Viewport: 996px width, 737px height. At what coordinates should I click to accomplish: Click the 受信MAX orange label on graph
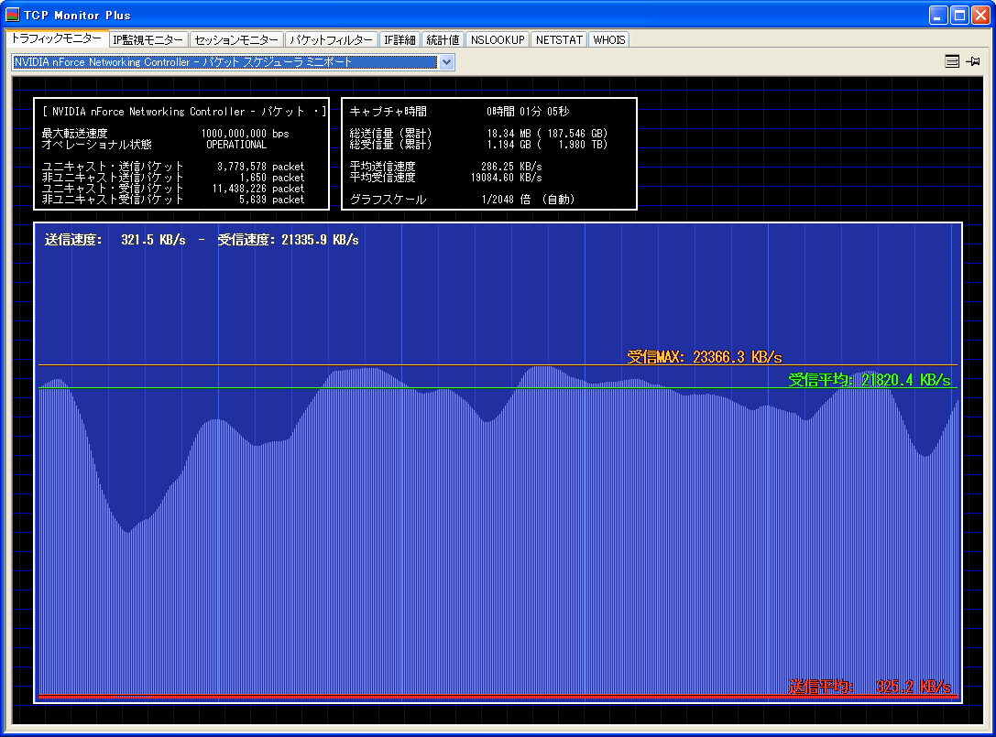[704, 357]
